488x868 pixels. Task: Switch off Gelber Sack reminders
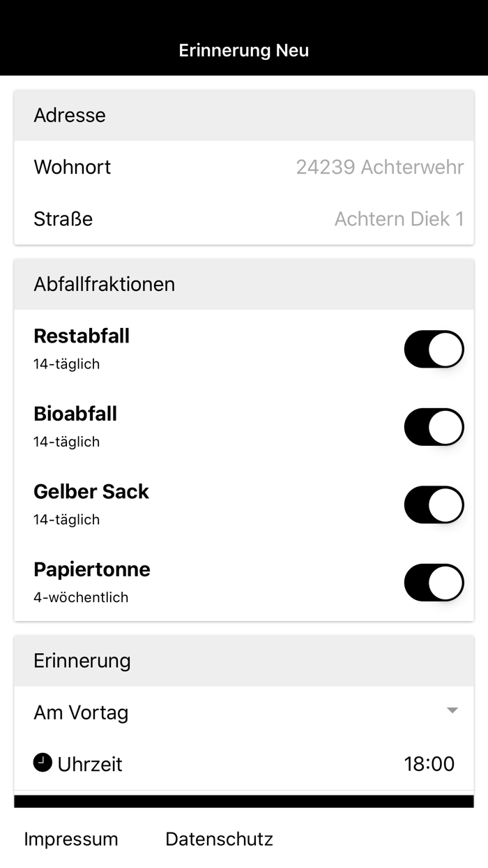pyautogui.click(x=434, y=504)
